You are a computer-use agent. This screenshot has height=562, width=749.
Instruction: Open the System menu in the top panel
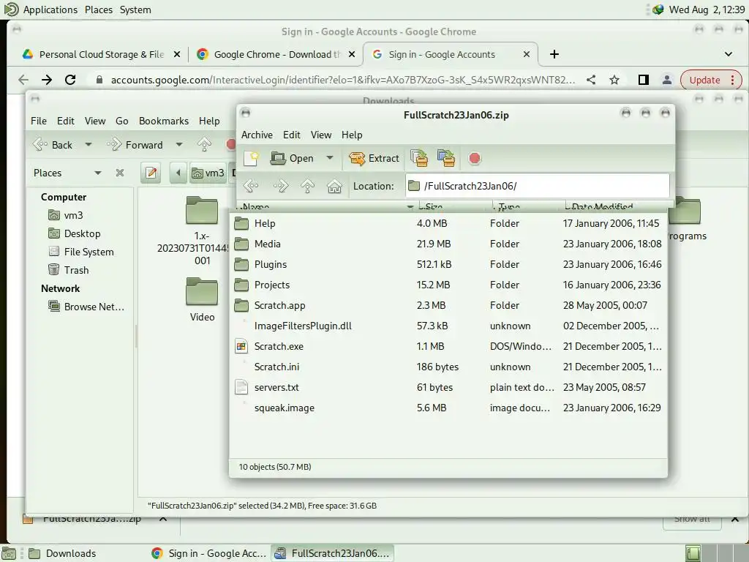[135, 10]
